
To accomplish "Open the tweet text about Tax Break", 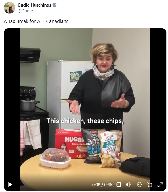I will (x=37, y=21).
